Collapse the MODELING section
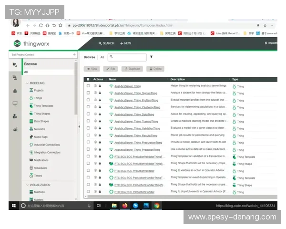The image size is (286, 229). (27, 83)
